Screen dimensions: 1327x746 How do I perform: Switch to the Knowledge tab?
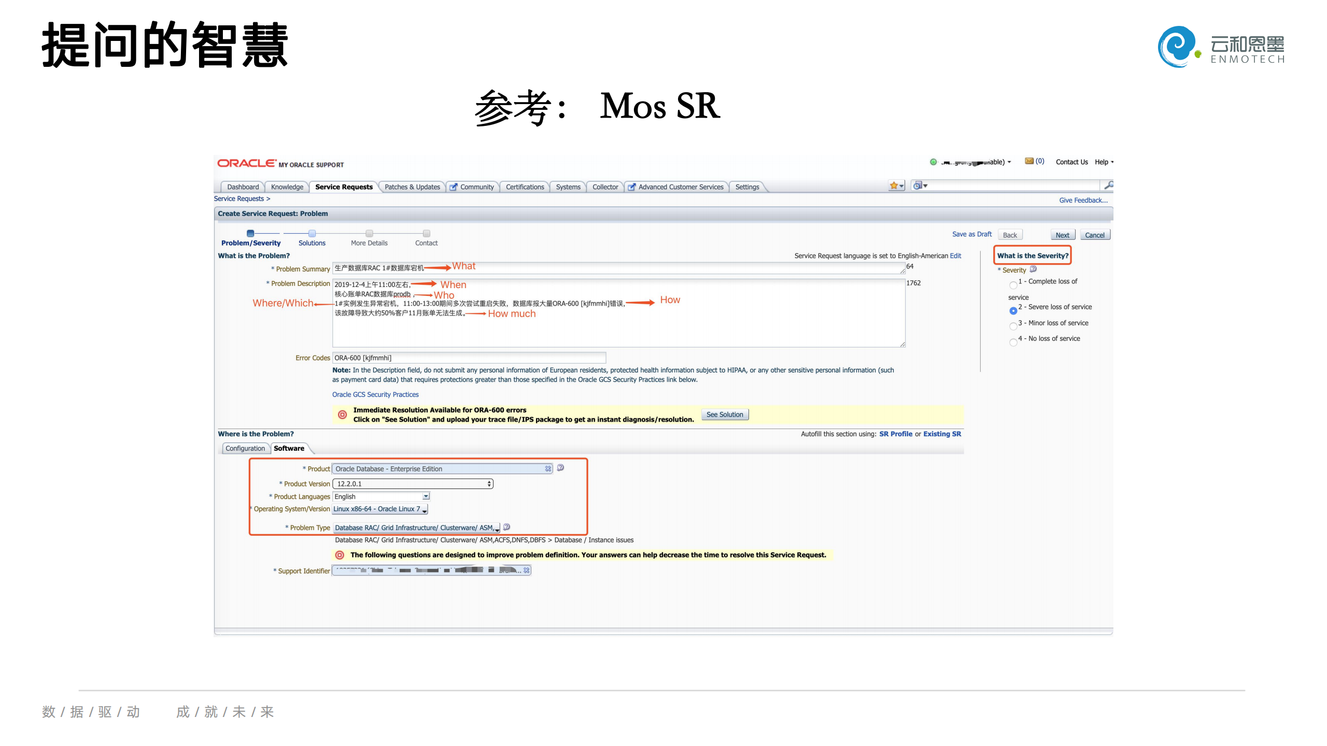point(287,187)
